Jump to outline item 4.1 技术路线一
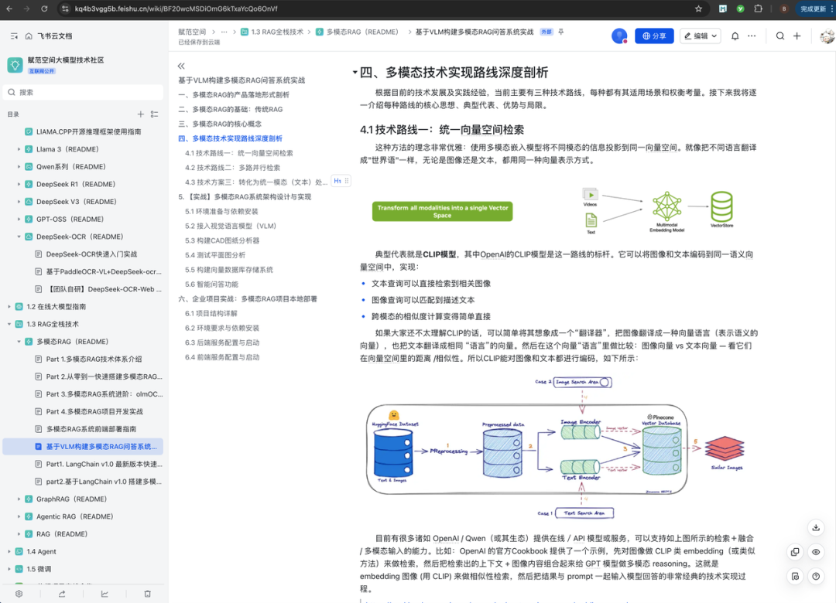 pos(239,153)
